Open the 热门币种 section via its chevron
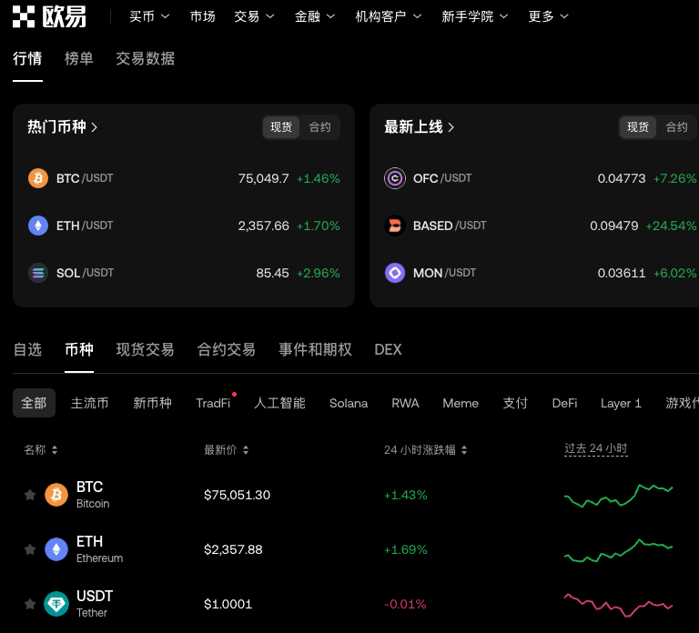 (94, 127)
